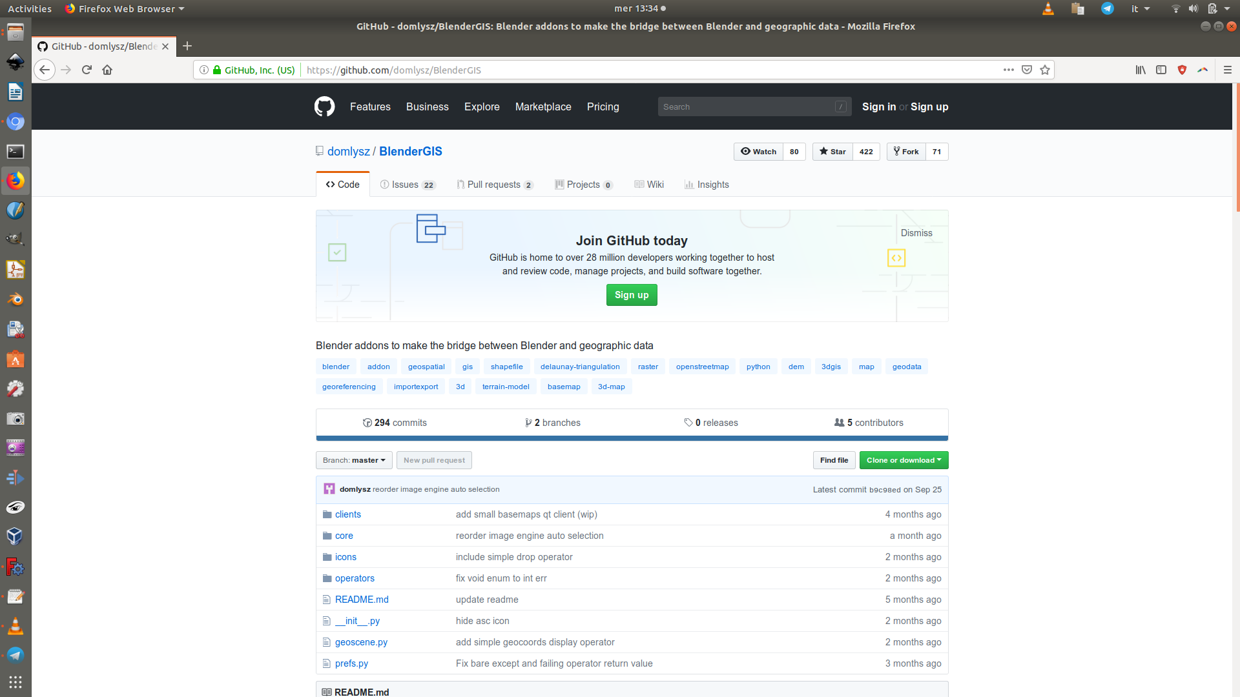Screen dimensions: 1240x697
Task: Launch VLC from the dock
Action: pyautogui.click(x=15, y=625)
